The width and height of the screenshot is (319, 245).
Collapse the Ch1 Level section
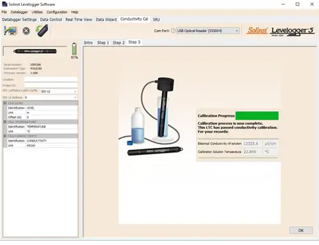[x=5, y=103]
